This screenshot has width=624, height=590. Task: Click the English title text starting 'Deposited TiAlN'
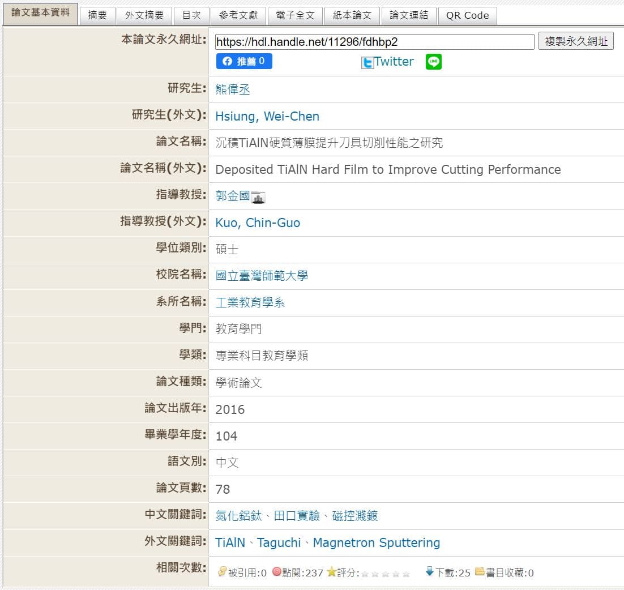click(388, 169)
